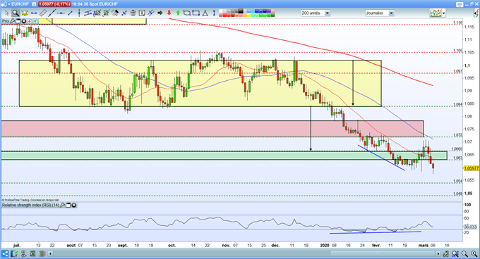Click the chart style indicator button
This screenshot has width=480, height=259.
pos(436,13)
